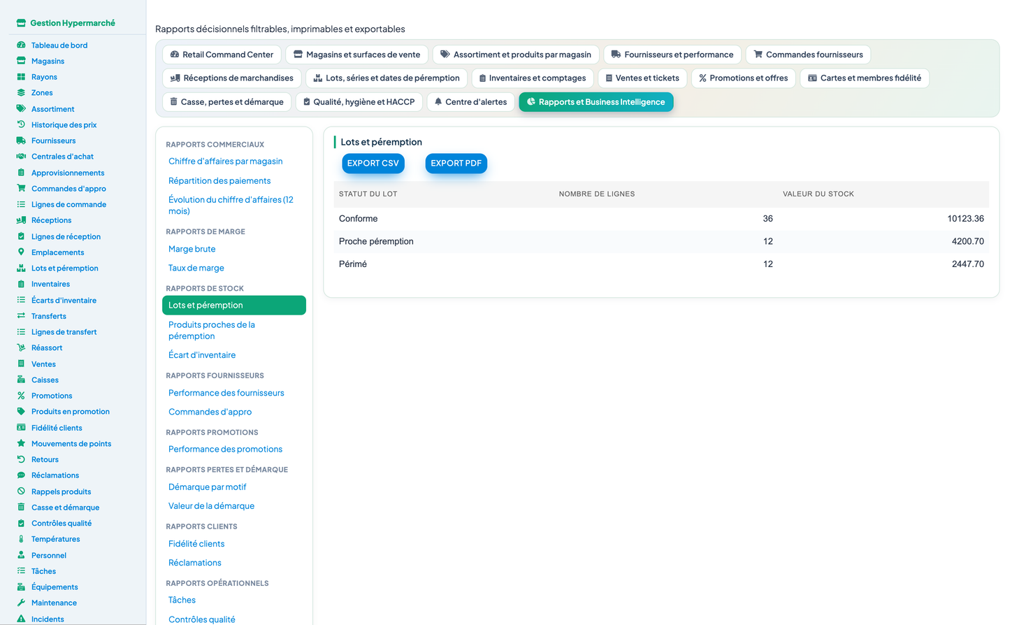Click the Centrales d'achat handshake icon
The image size is (1010, 625).
pyautogui.click(x=21, y=157)
